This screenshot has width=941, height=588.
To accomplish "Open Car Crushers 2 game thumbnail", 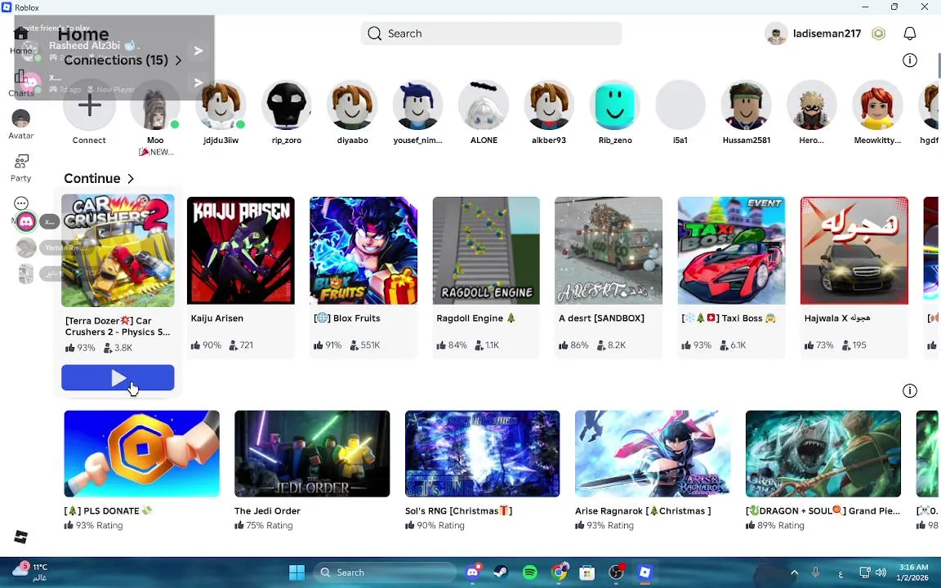I will 118,250.
